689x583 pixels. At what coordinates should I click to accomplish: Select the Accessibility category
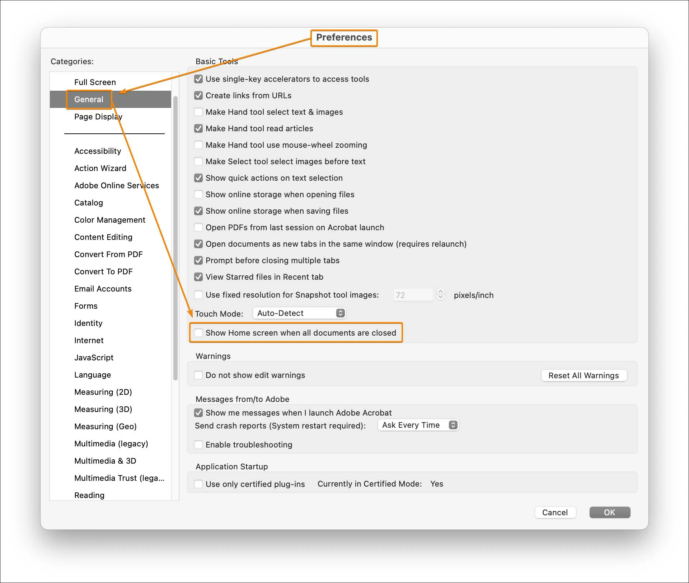[98, 151]
